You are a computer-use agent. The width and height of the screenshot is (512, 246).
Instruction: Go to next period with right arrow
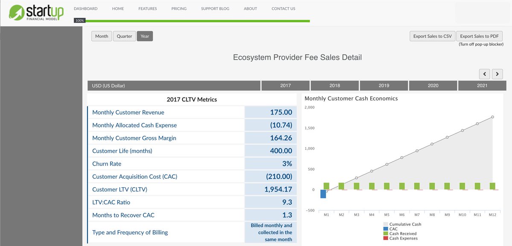coord(497,74)
